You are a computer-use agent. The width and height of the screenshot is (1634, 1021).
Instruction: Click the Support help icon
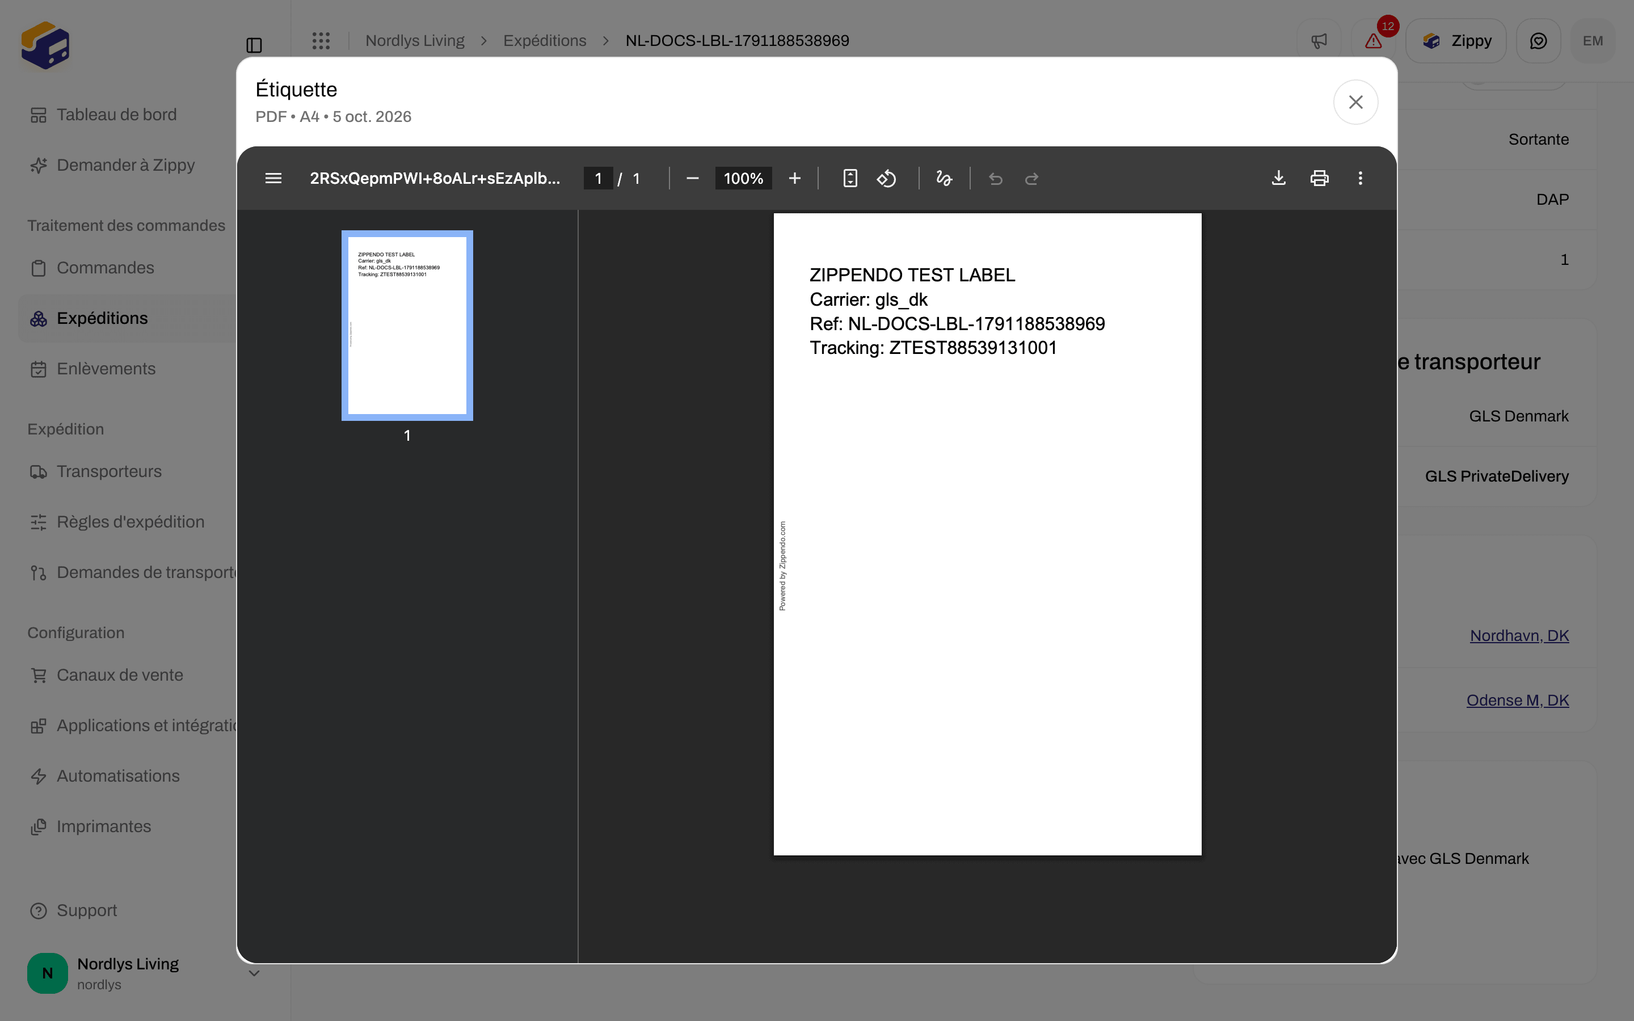click(x=39, y=911)
